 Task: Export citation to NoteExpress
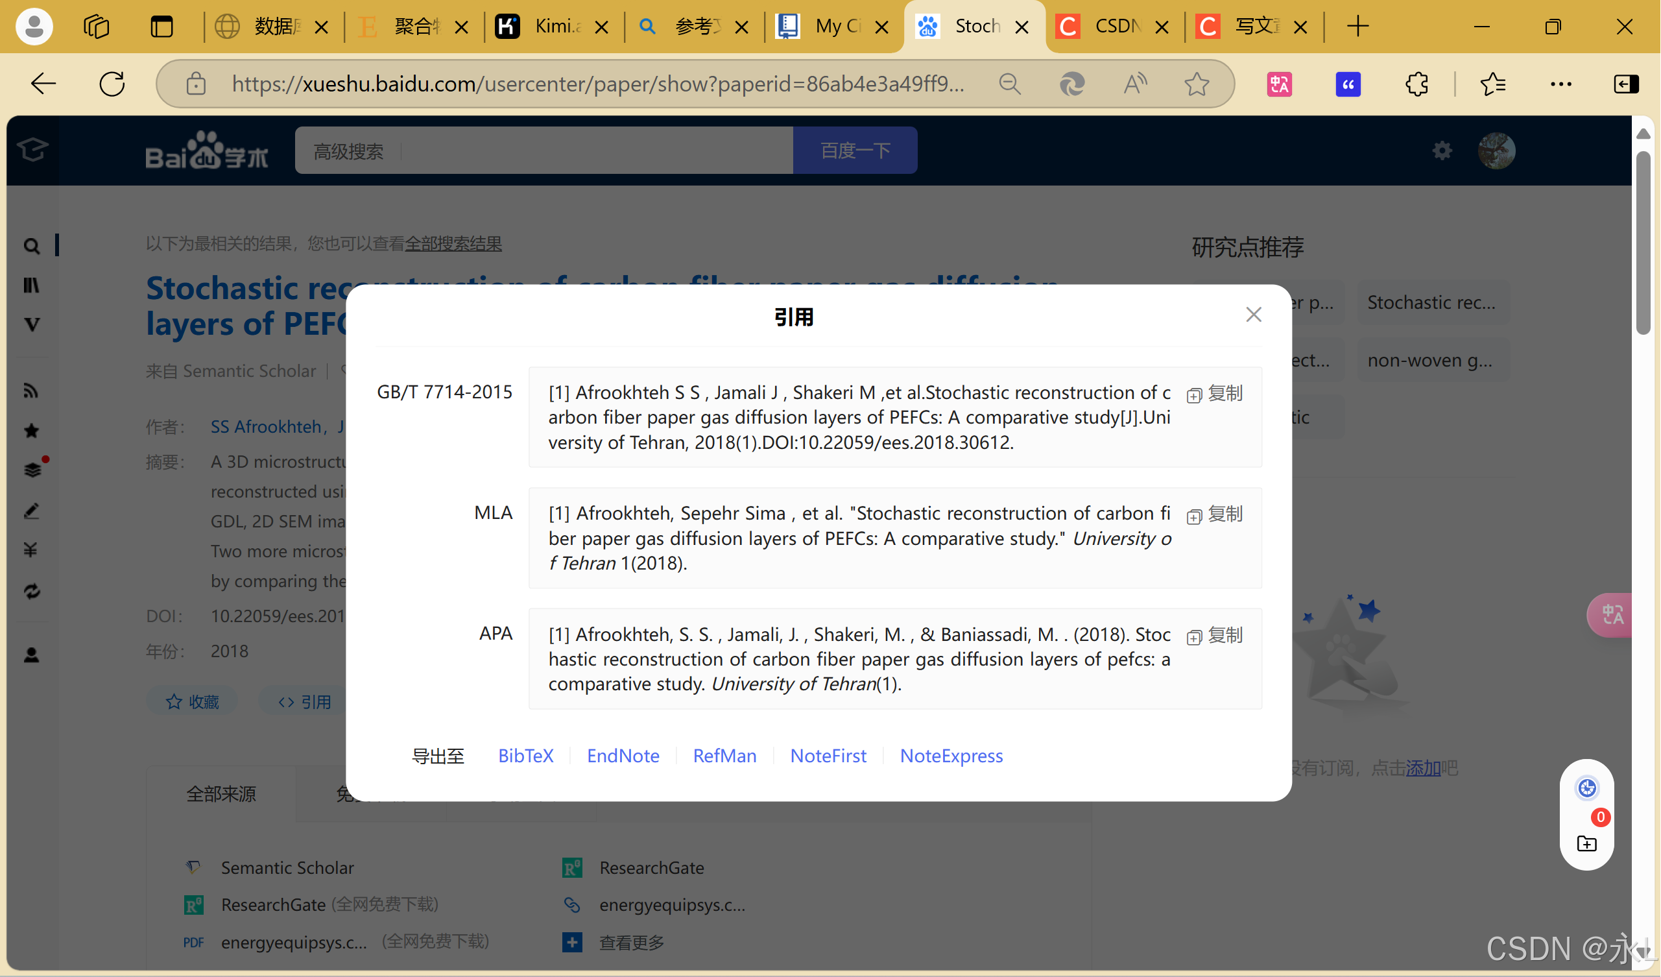click(x=951, y=756)
